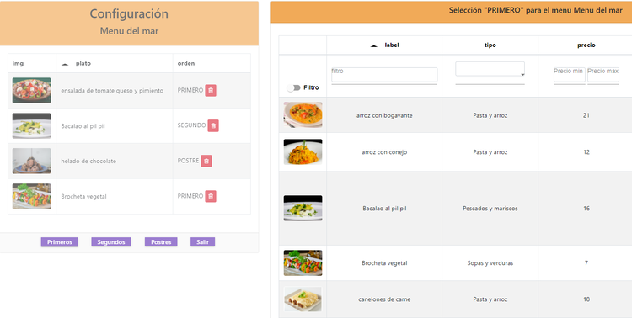Screen dimensions: 632x318
Task: Remove Brocheta vegetal with trash icon
Action: point(211,196)
